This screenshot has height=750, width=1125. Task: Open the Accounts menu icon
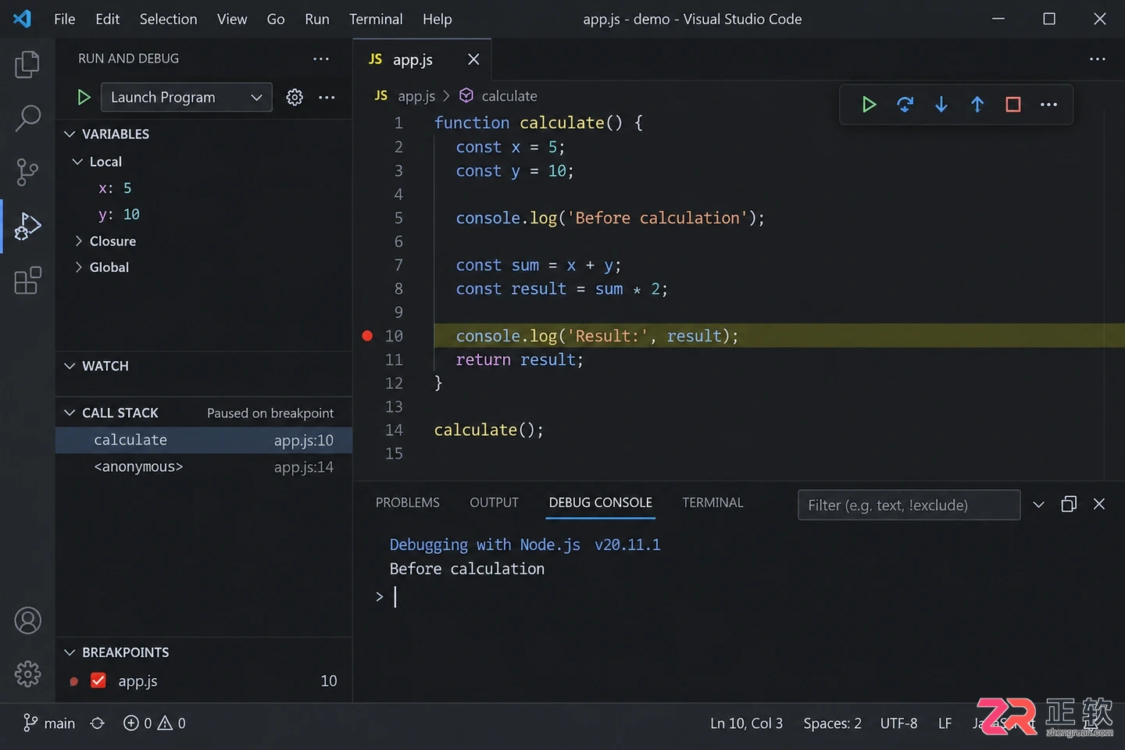point(27,620)
